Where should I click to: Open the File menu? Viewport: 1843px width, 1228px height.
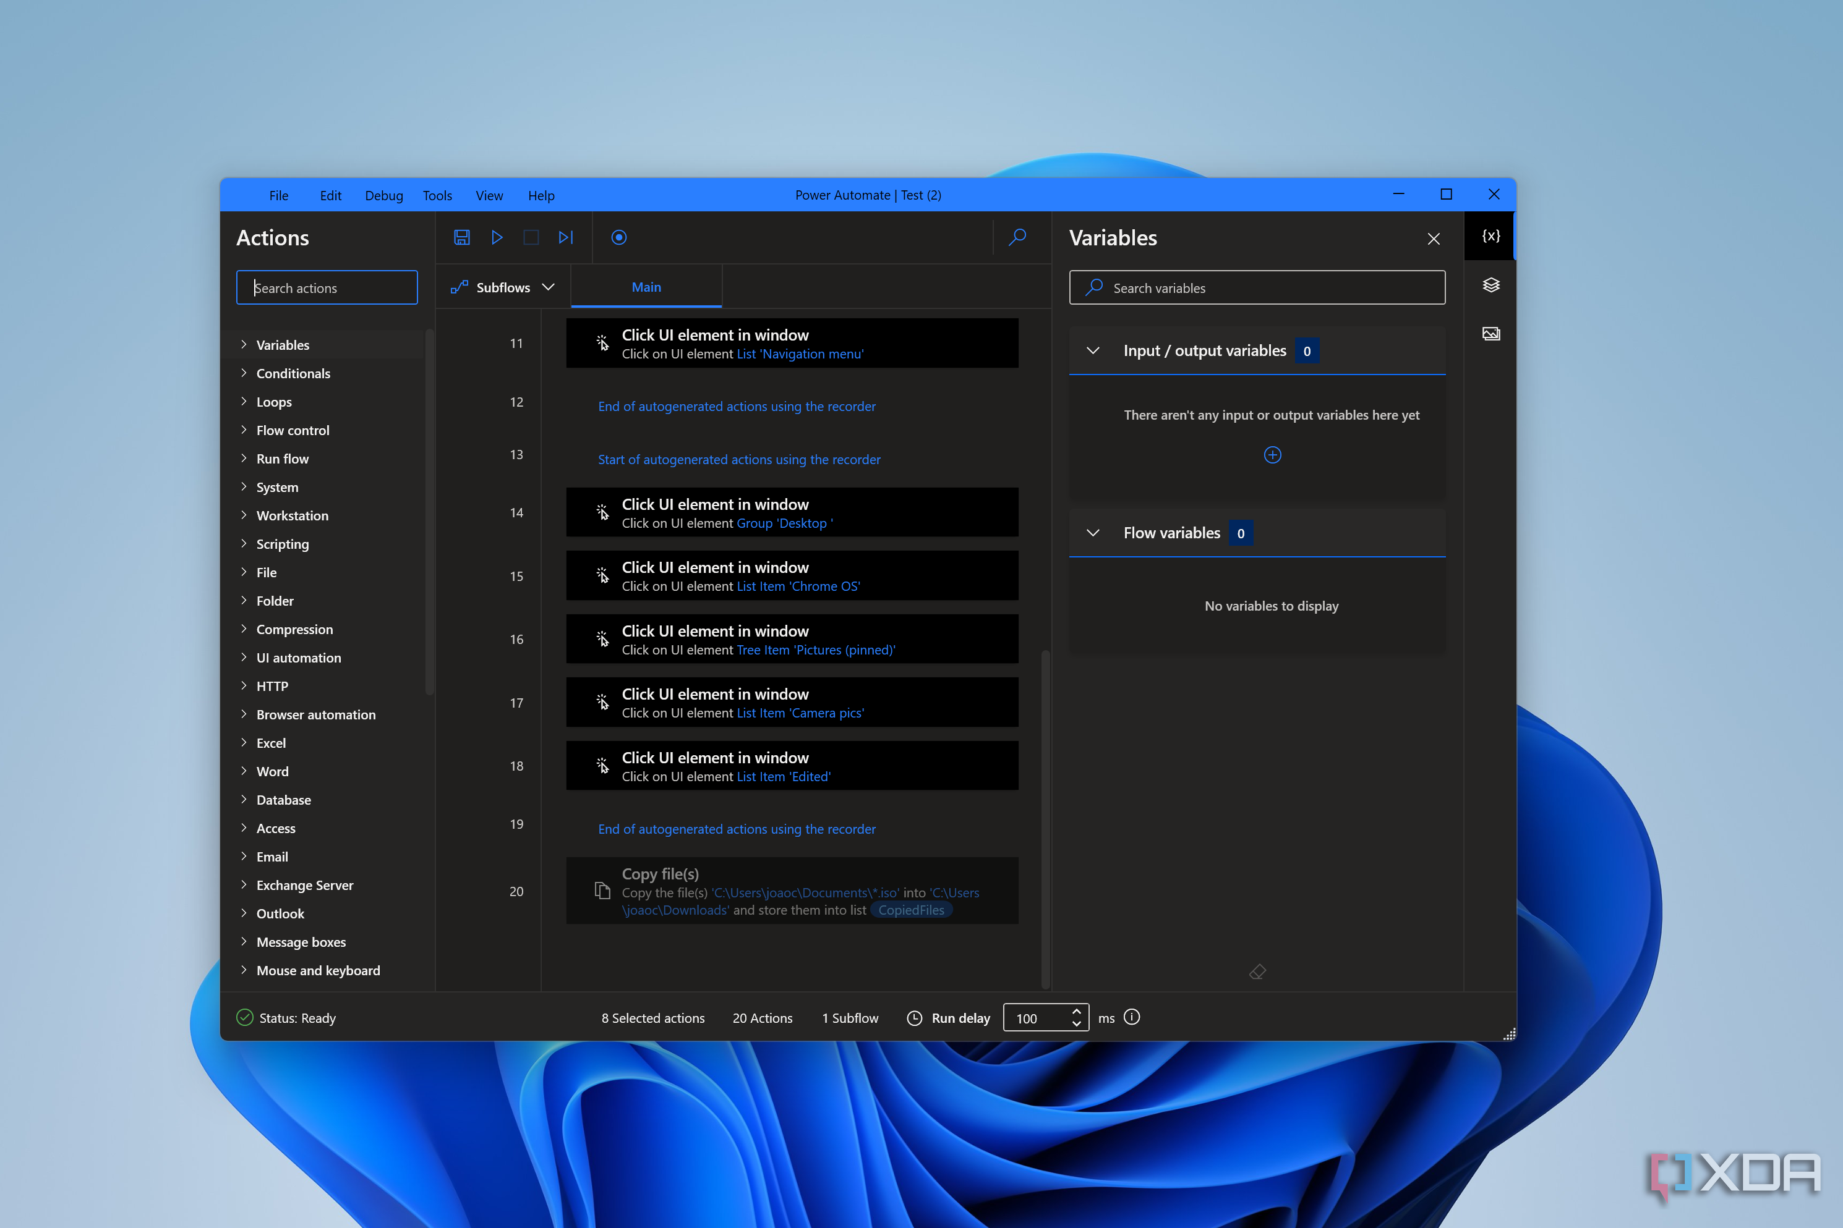coord(278,195)
